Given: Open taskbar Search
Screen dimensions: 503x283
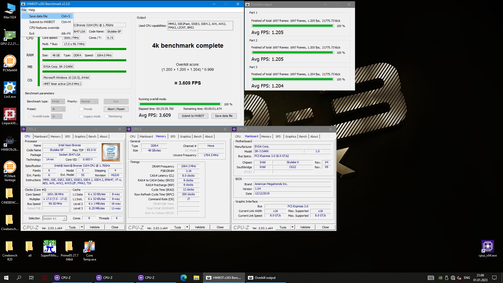Looking at the screenshot, I should [19, 278].
